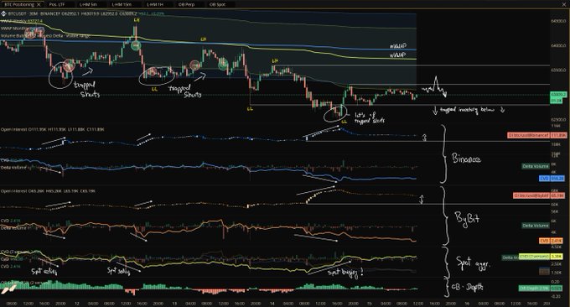Open the L+HM 5m tab
The image size is (570, 307).
(x=88, y=5)
